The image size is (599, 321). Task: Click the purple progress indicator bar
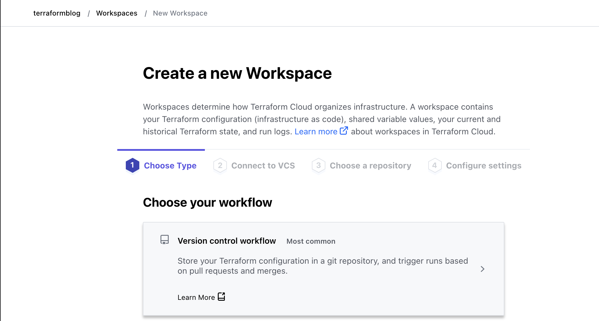click(x=161, y=150)
